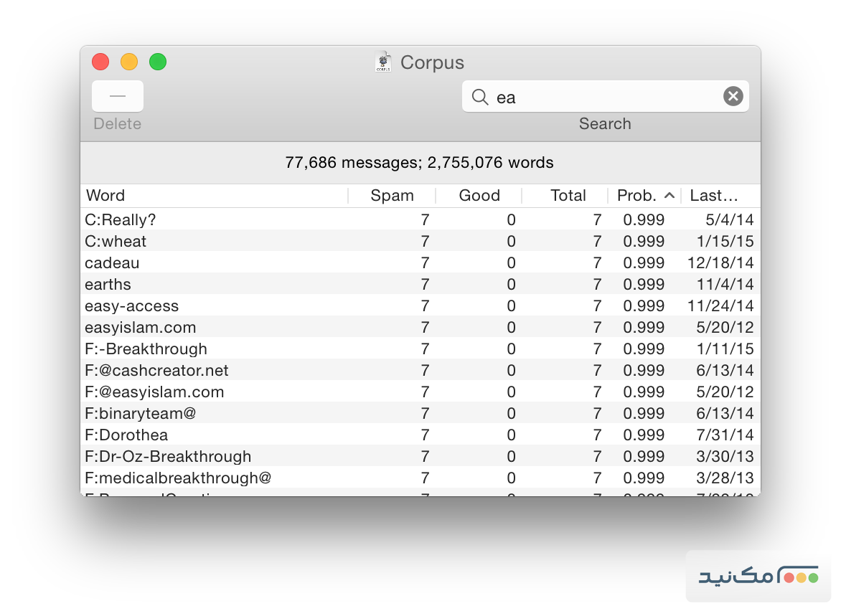
Task: Click the magnifying glass search icon
Action: [480, 97]
